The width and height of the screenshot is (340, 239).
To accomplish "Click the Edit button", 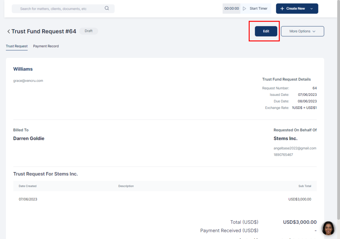I will tap(266, 31).
